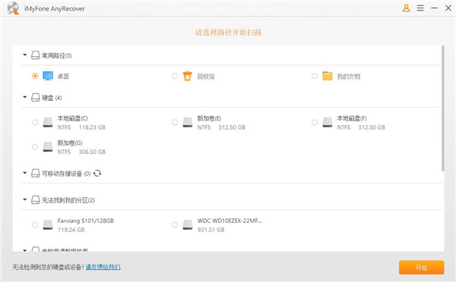Click the 回收站 label text
This screenshot has height=282, width=456.
coord(206,77)
